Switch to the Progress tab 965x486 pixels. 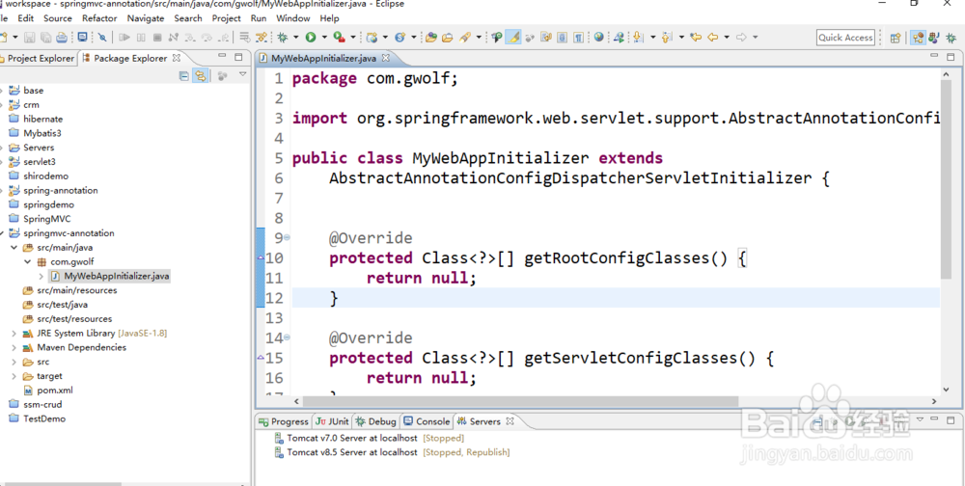pos(284,421)
